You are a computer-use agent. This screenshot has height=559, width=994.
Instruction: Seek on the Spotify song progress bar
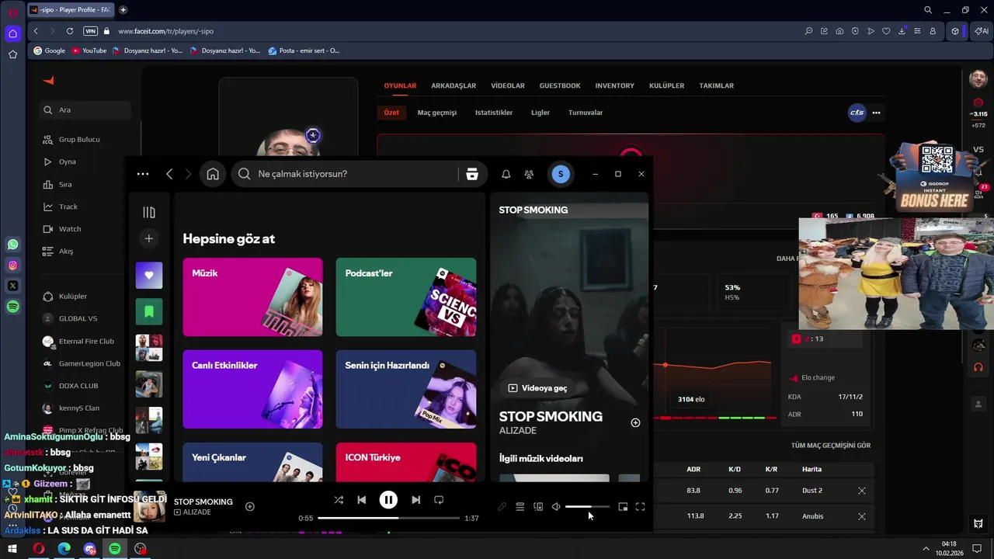(388, 518)
